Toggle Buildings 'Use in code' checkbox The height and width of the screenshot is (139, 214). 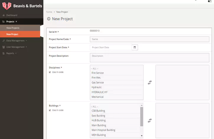(x=50, y=110)
